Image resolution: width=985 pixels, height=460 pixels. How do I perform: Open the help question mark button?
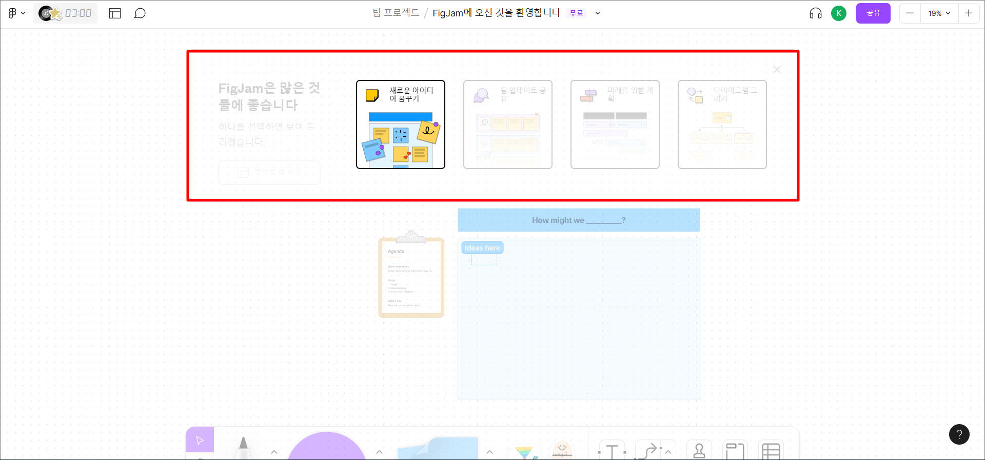pyautogui.click(x=959, y=434)
